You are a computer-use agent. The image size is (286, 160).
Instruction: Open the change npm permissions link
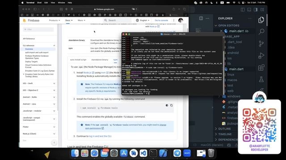126,127
